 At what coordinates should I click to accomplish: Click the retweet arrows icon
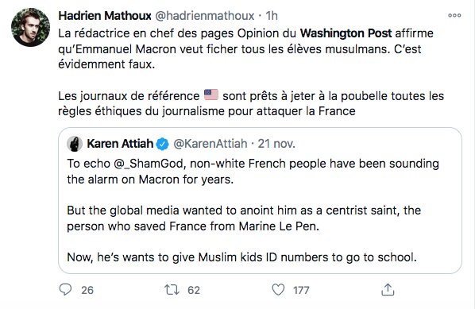click(172, 290)
